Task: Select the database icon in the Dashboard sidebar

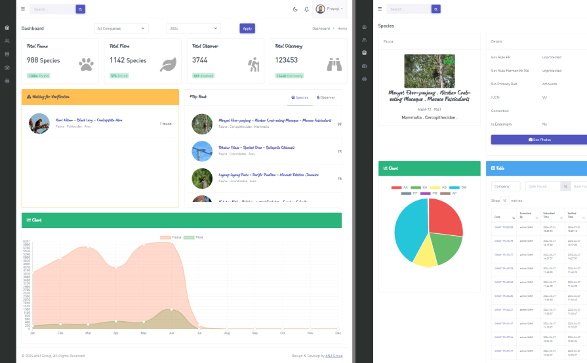Action: (x=7, y=54)
